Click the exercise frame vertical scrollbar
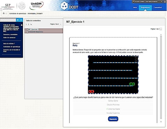Image resolution: width=167 pixels, height=129 pixels. 161,77
